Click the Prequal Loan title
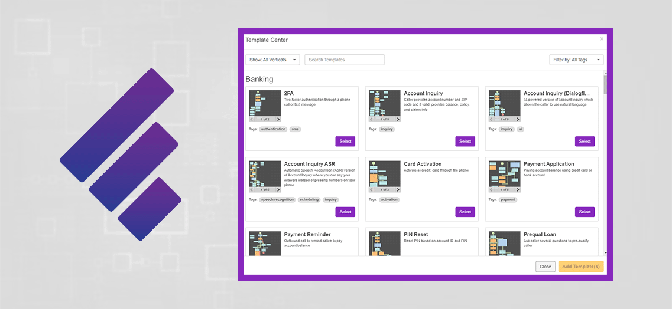The width and height of the screenshot is (672, 309). click(x=540, y=234)
